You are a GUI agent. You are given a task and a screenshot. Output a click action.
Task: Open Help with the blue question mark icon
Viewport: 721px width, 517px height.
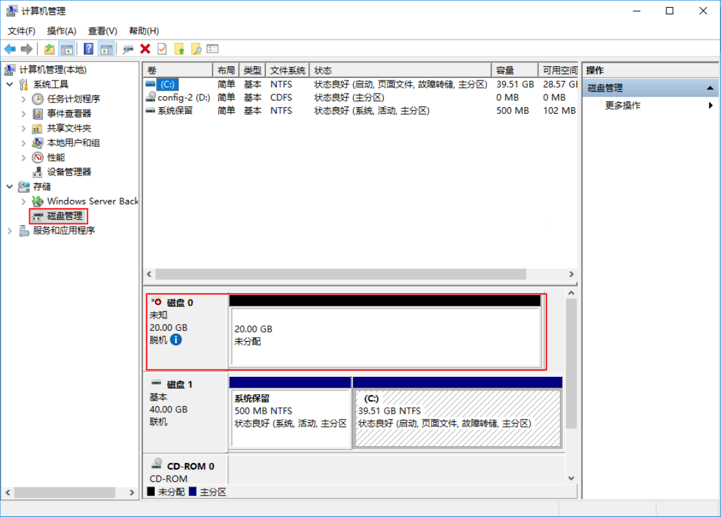pyautogui.click(x=89, y=49)
